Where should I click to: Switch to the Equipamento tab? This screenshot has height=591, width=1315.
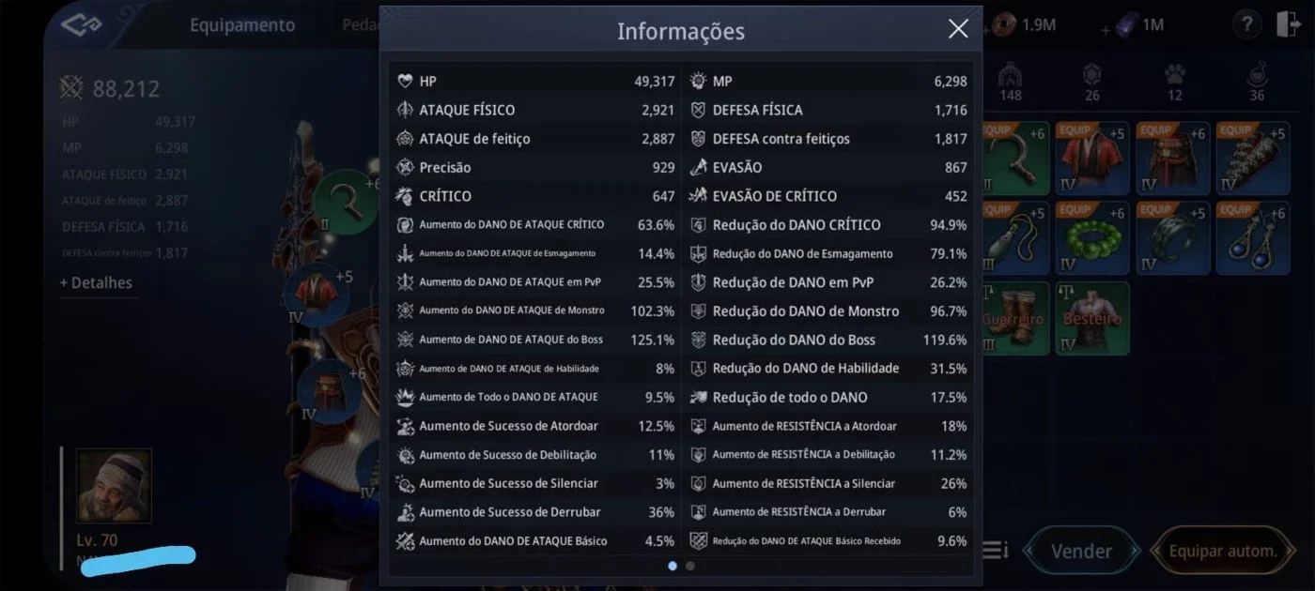tap(242, 25)
